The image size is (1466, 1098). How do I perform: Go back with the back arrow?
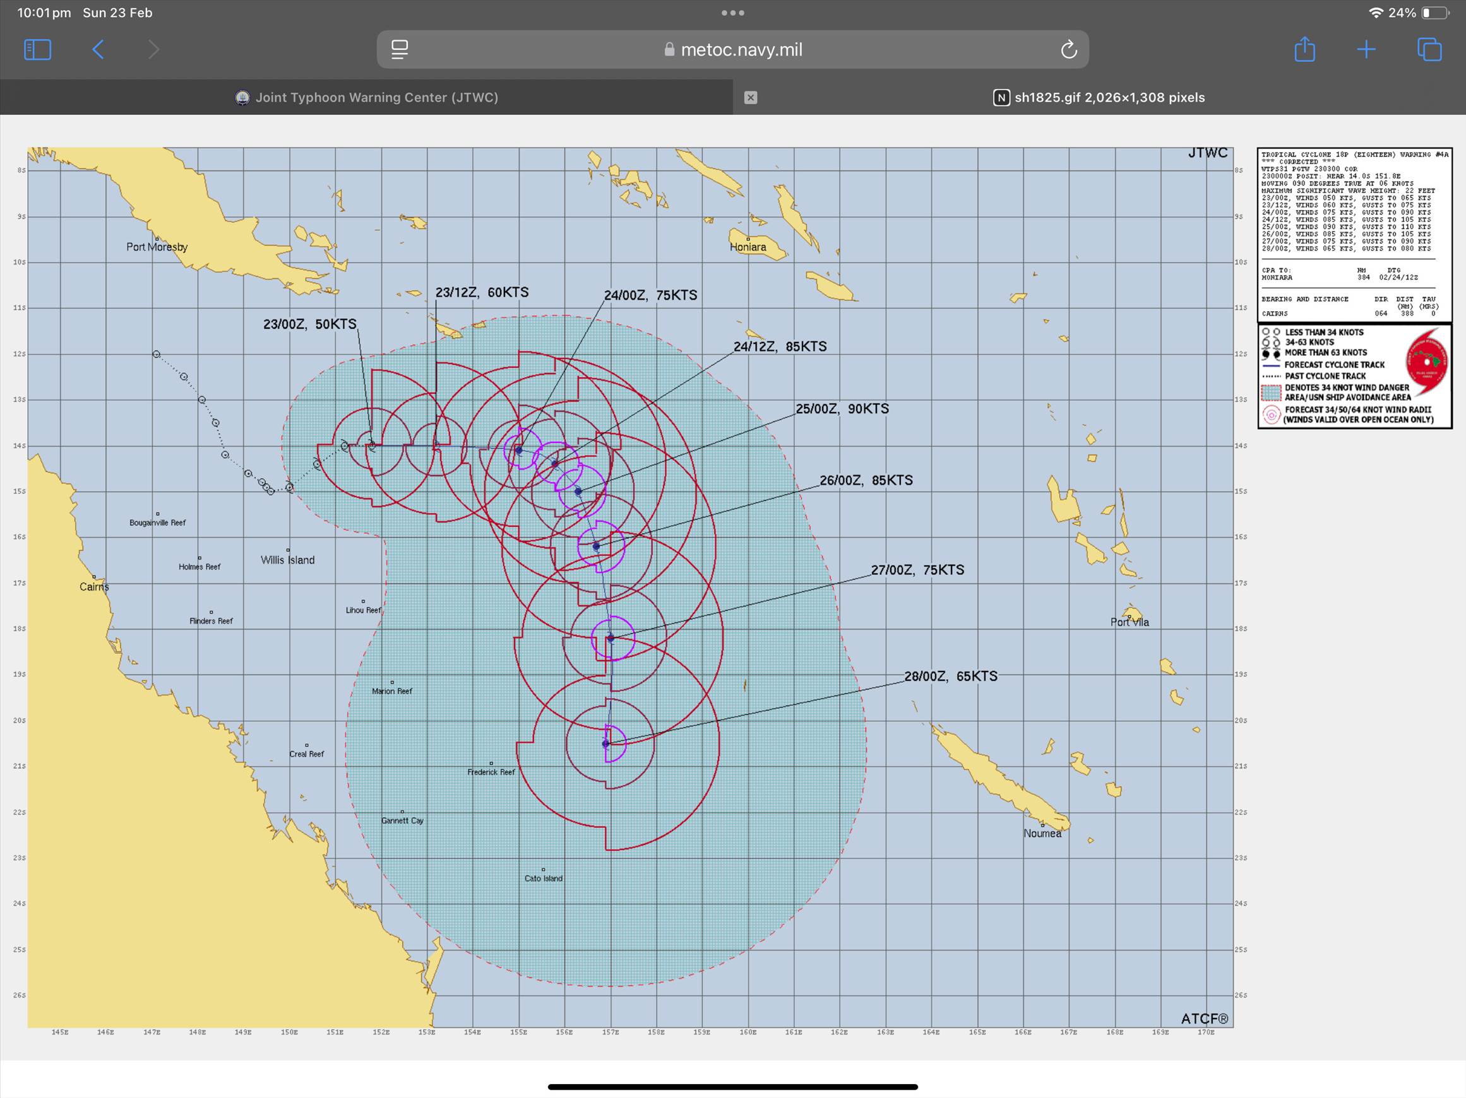98,50
